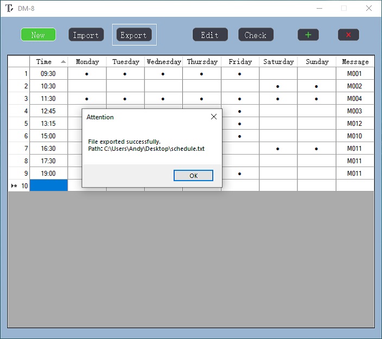Close the Attention dialog with its X
382x339 pixels.
coord(213,117)
